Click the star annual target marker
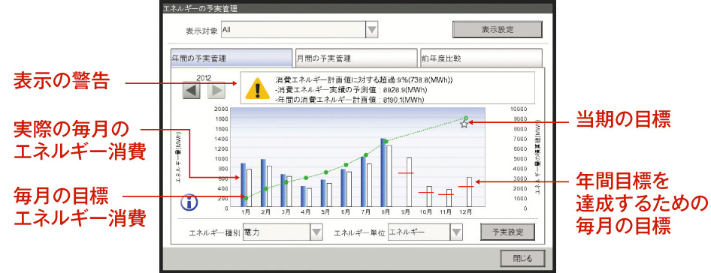 pyautogui.click(x=464, y=124)
